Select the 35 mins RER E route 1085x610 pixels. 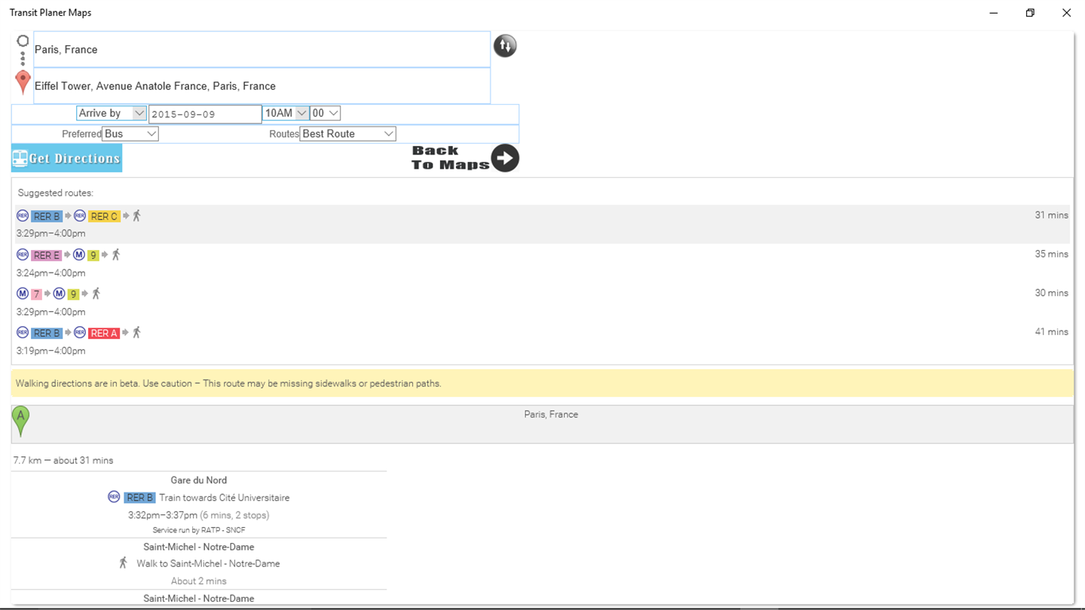(542, 263)
